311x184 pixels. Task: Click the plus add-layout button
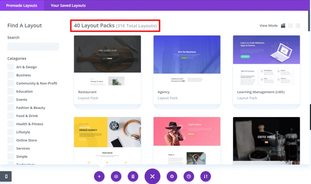(99, 176)
